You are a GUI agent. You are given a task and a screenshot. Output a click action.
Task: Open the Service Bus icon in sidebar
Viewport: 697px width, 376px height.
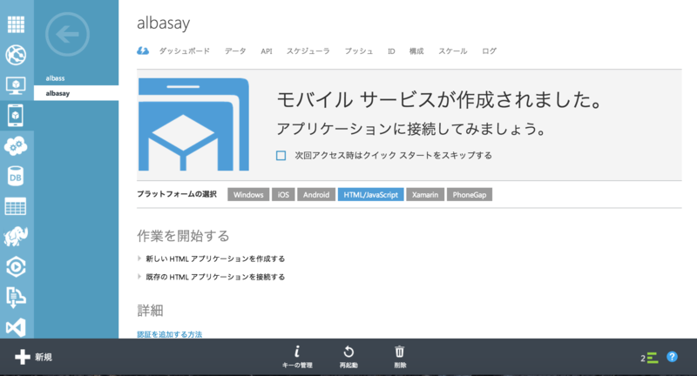click(16, 297)
